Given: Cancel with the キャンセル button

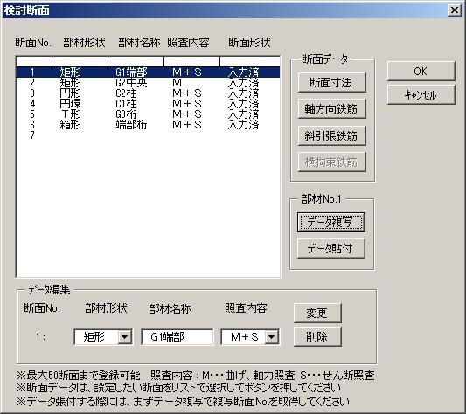Looking at the screenshot, I should pos(421,94).
